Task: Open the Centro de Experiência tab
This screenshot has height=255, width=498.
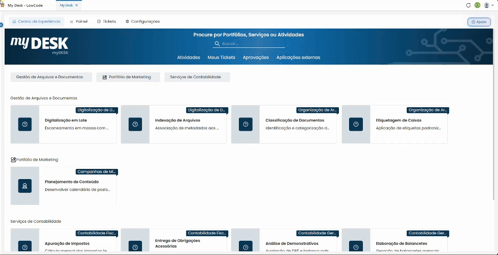Action: 36,22
